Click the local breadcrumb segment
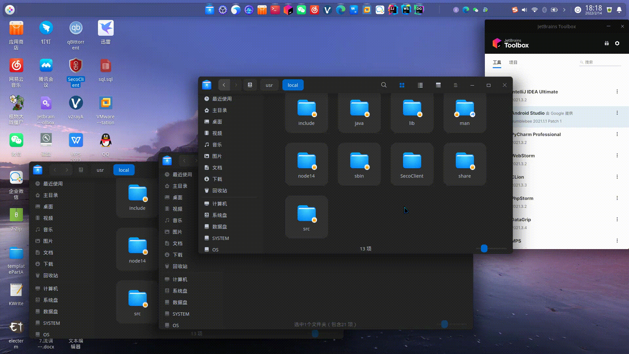629x354 pixels. point(293,85)
